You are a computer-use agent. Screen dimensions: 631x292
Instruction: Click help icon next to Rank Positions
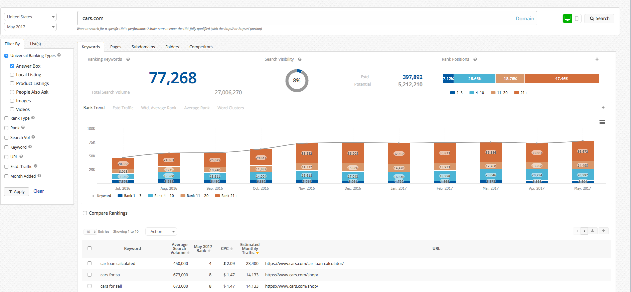(x=475, y=59)
